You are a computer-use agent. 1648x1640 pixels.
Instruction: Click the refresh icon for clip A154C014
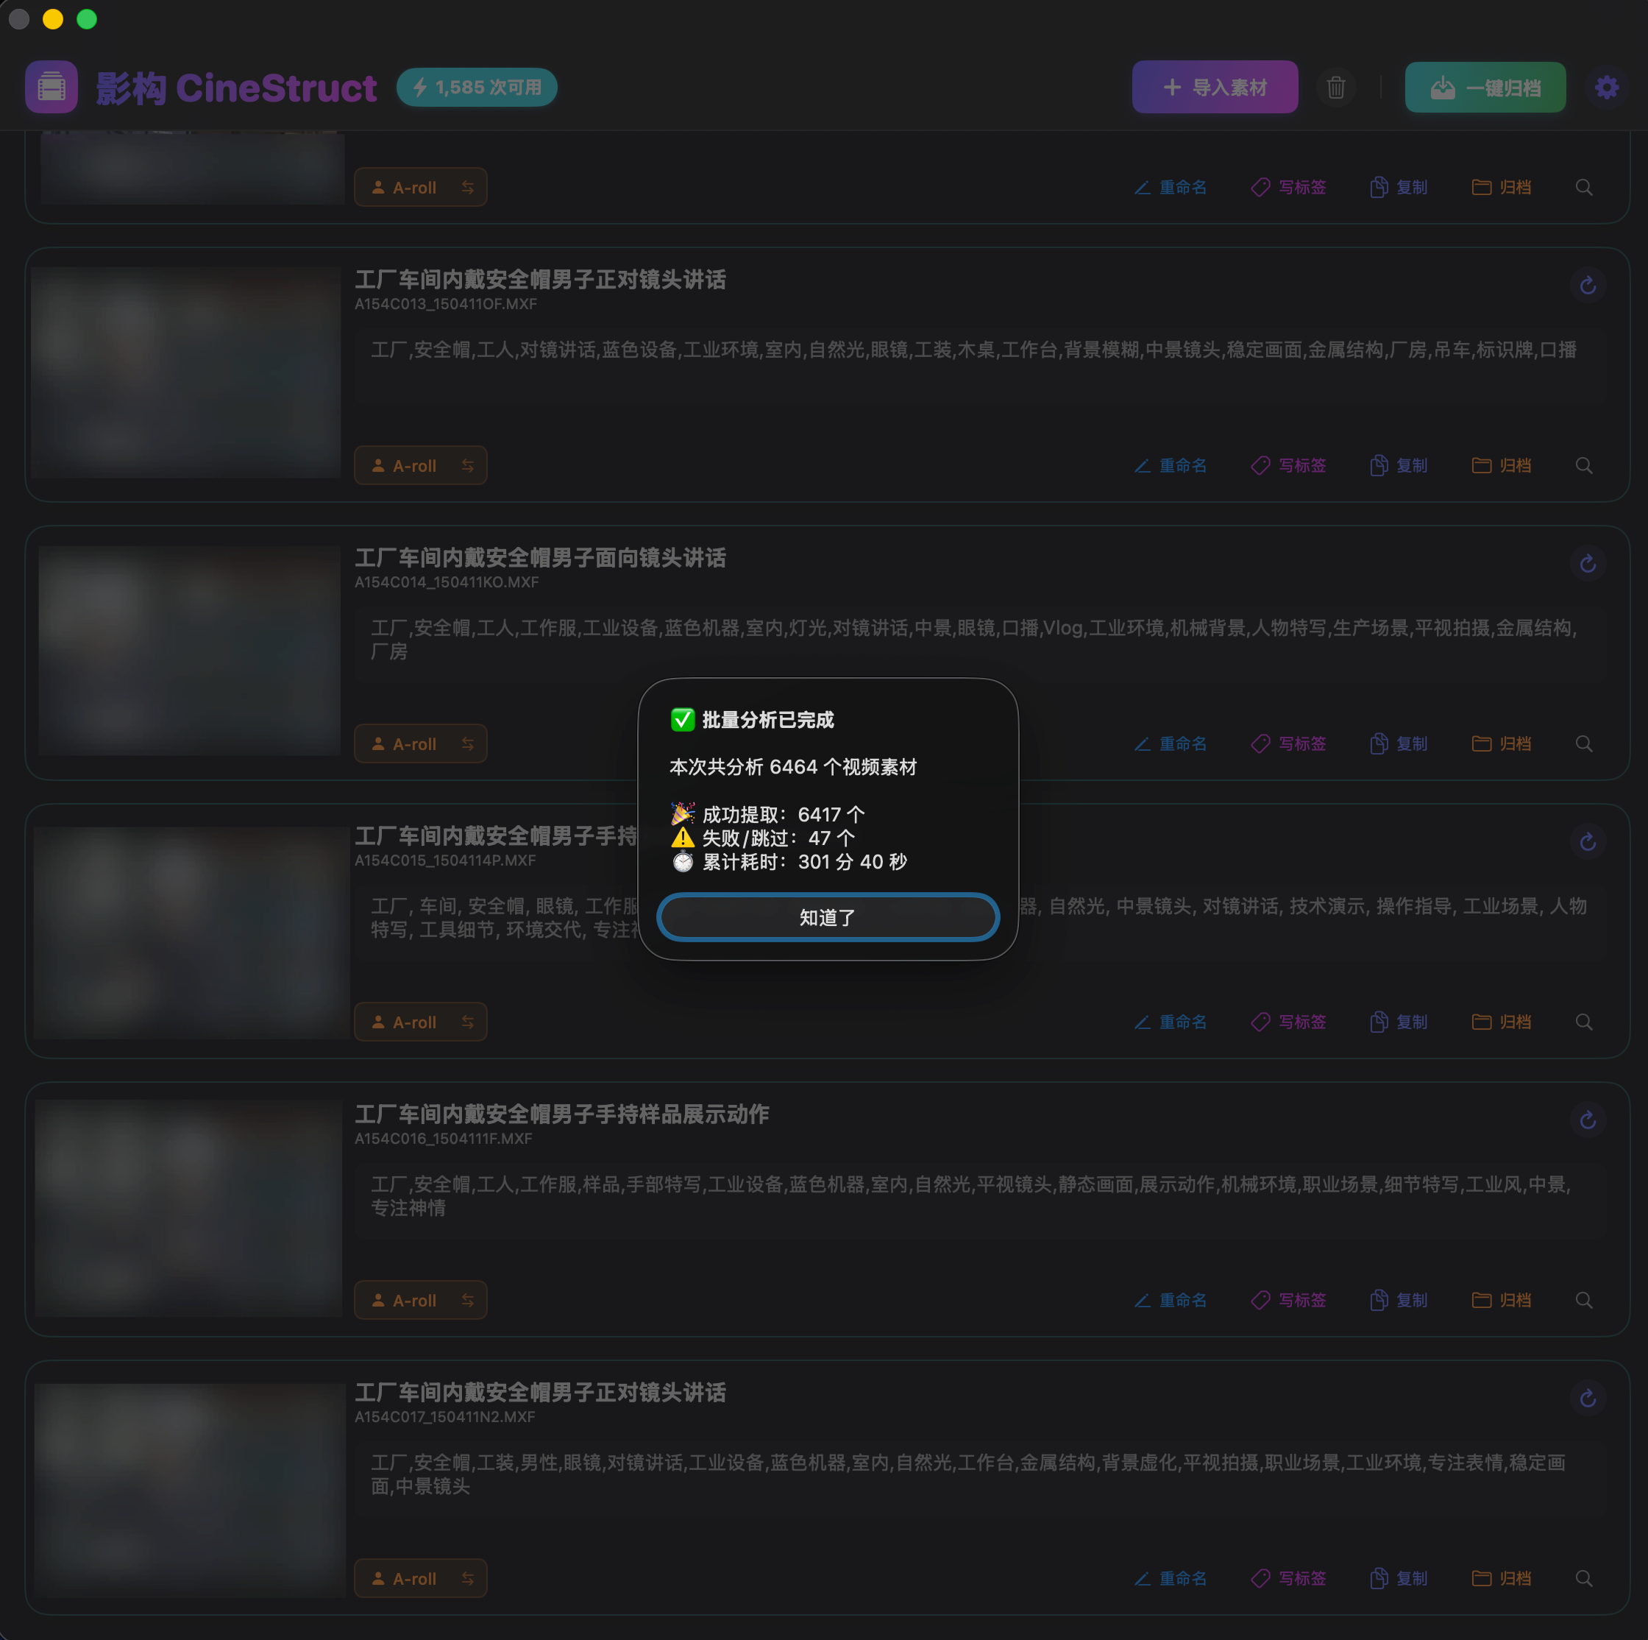tap(1587, 563)
